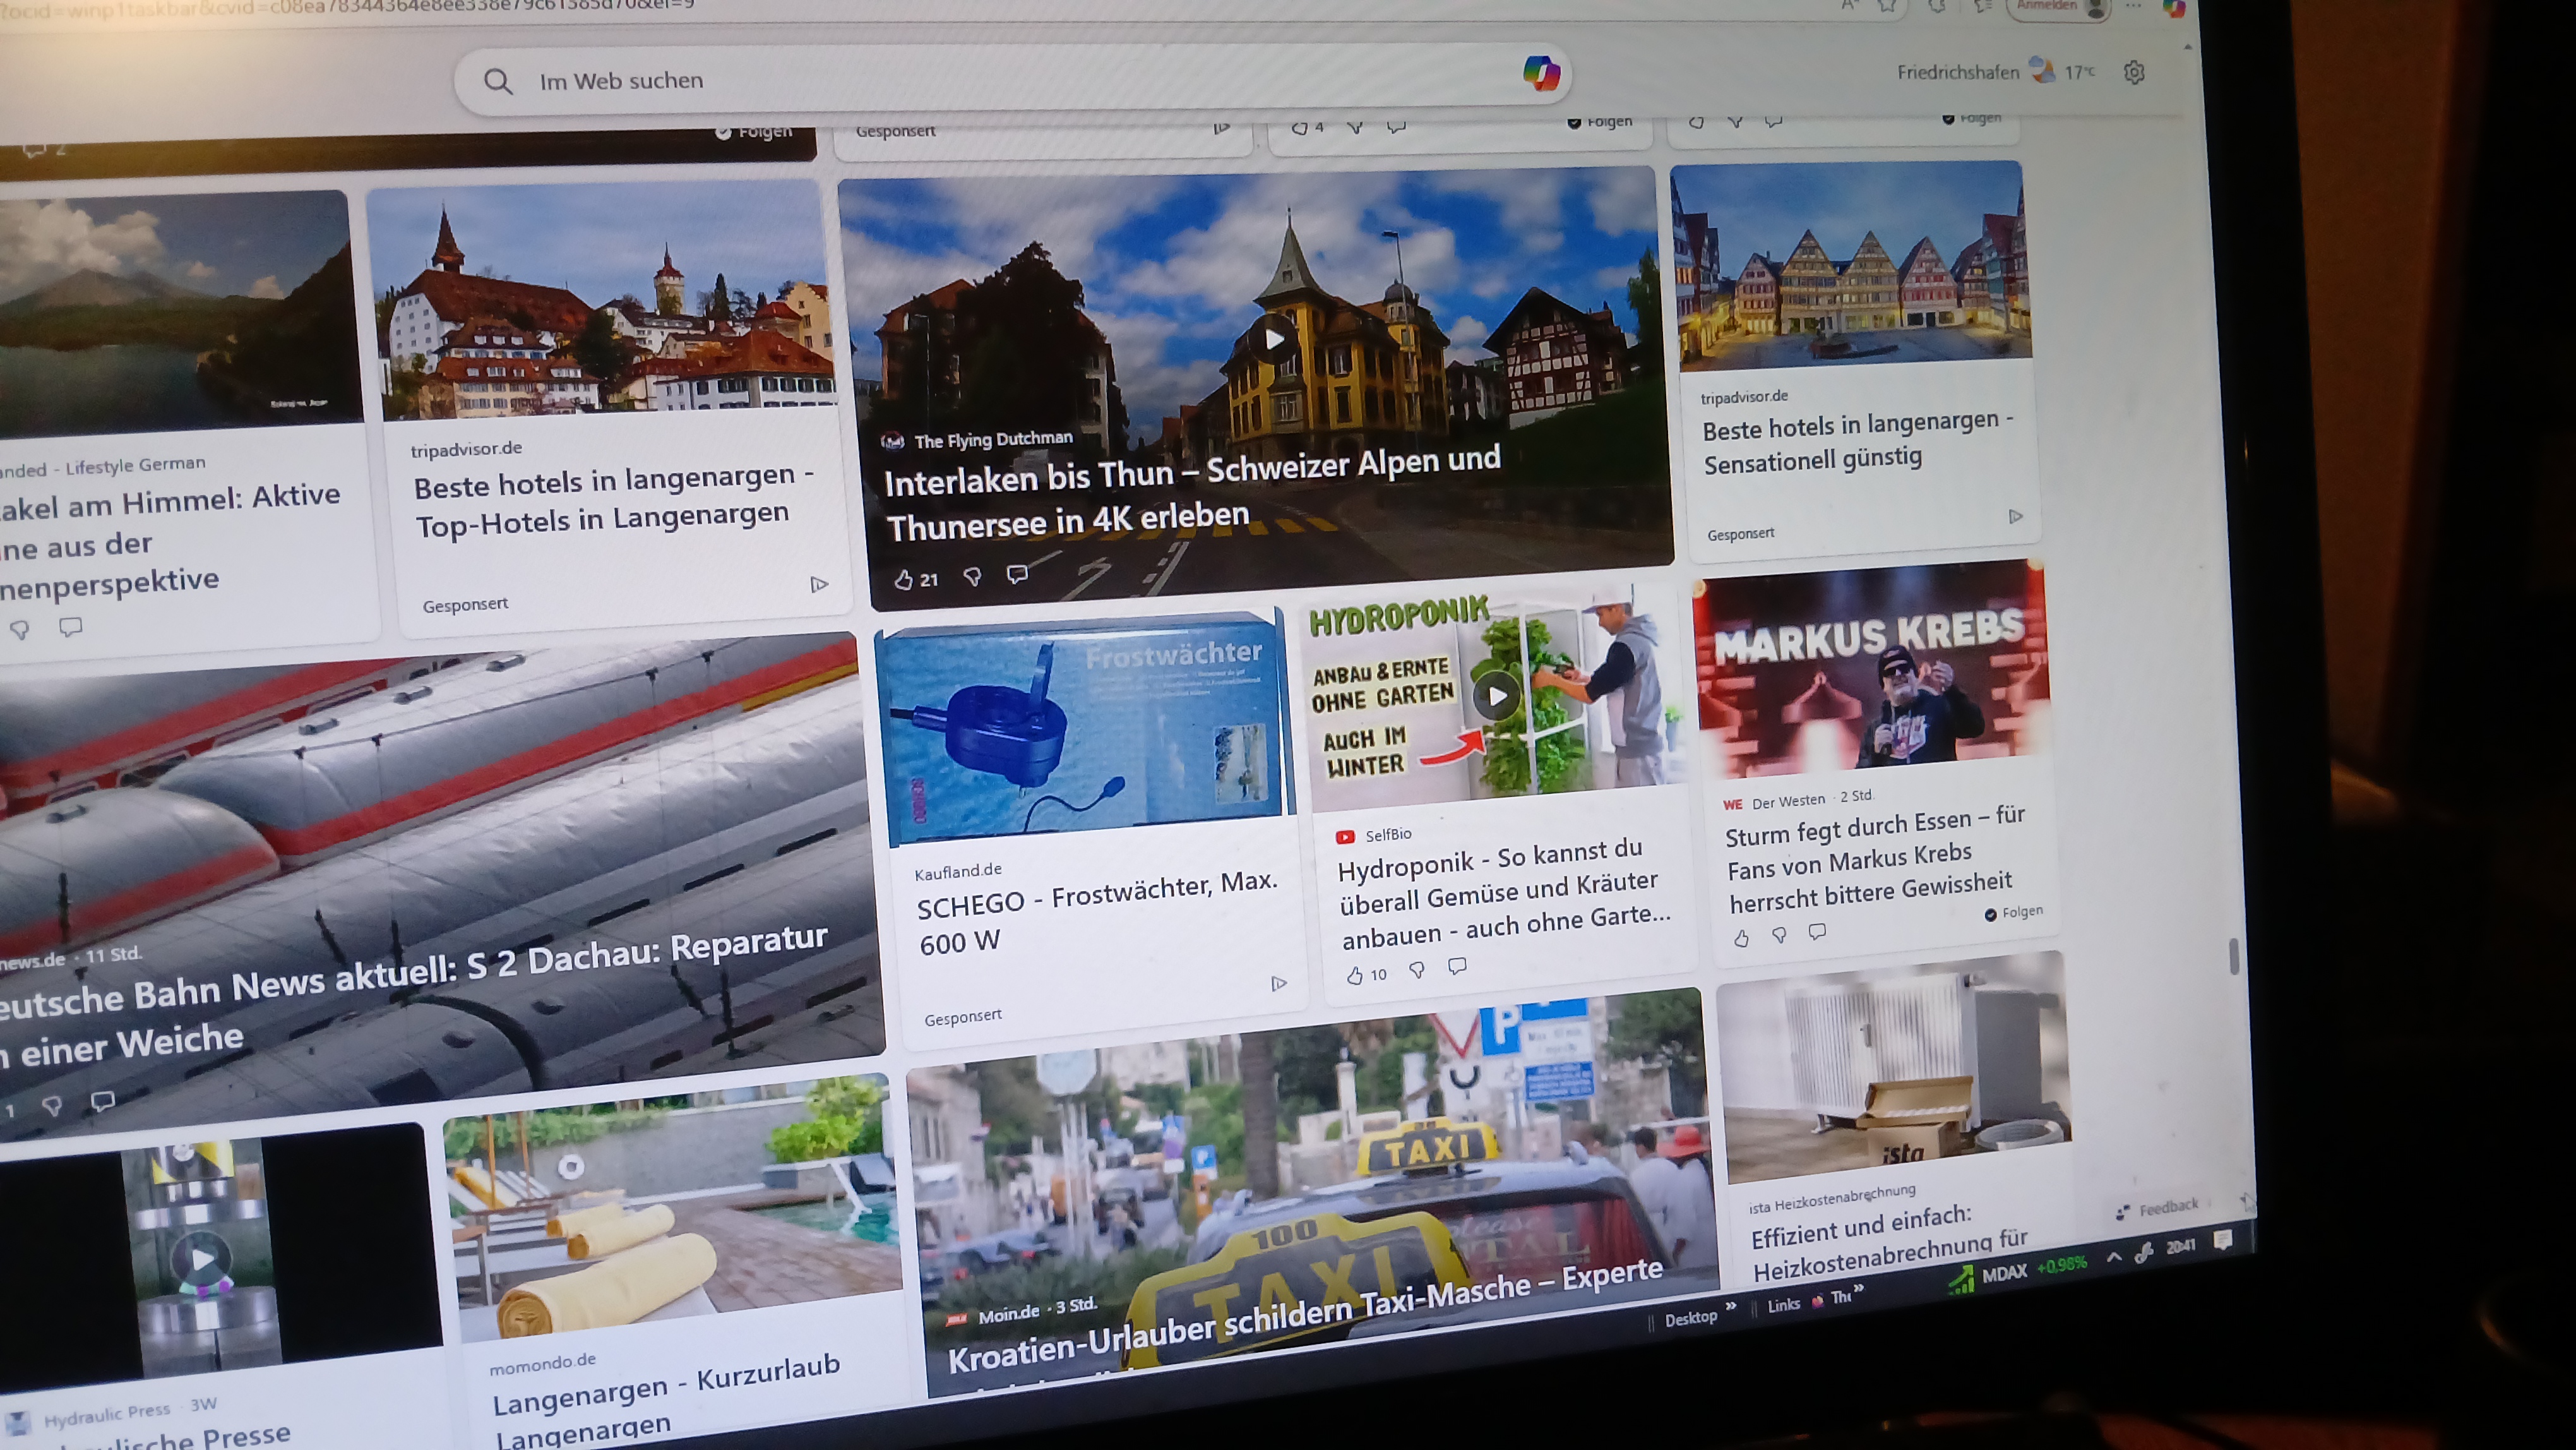
Task: Click ad choices icon on Top-Hotels Langenargen card
Action: pos(819,584)
